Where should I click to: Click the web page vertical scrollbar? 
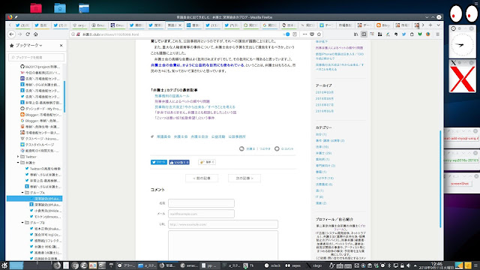point(440,179)
